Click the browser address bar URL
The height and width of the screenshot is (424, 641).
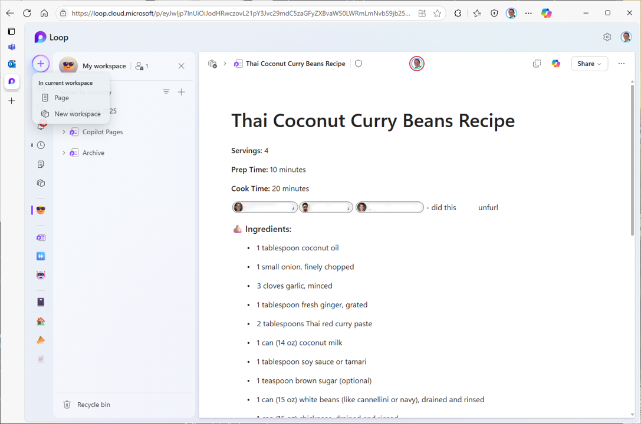click(x=241, y=14)
